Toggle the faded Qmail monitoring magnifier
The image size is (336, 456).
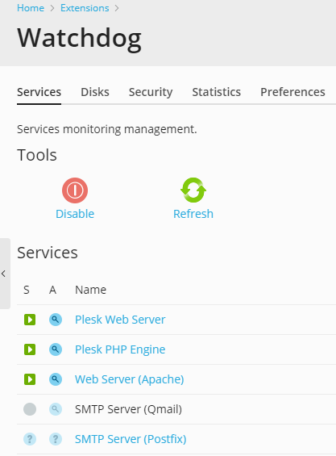pyautogui.click(x=56, y=409)
